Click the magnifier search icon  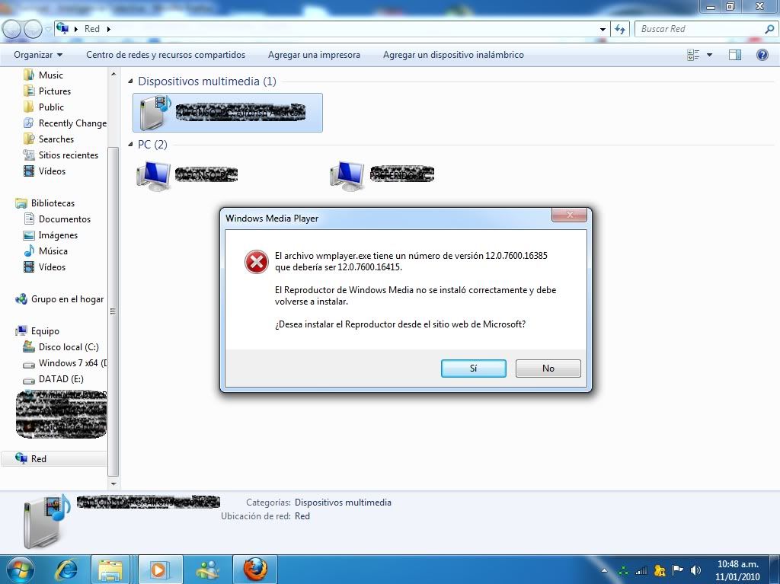(x=769, y=29)
